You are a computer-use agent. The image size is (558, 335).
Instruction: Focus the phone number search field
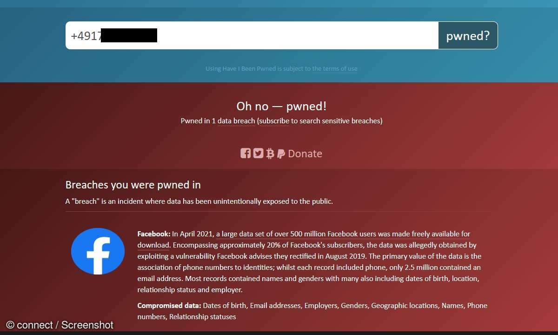point(252,35)
